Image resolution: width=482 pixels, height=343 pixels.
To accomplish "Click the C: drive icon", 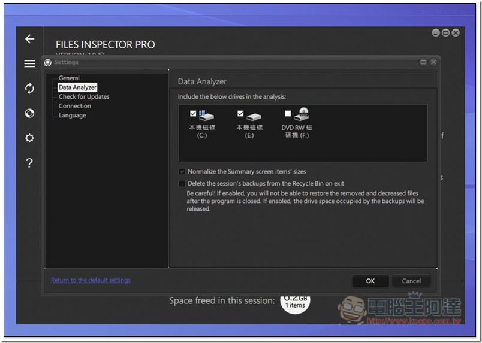I will (x=207, y=116).
